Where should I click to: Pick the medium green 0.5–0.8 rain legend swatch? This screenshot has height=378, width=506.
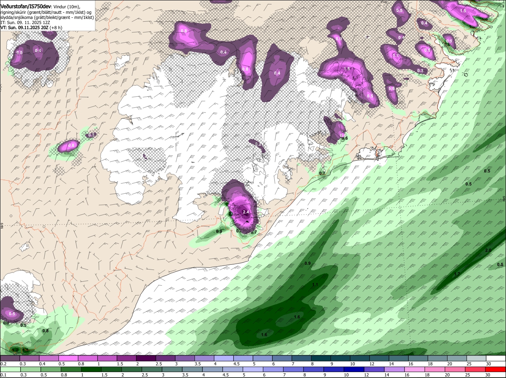pos(51,369)
